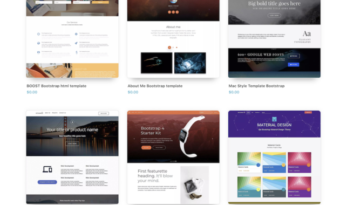340x205 pixels.
Task: Open the Golden Gate bridge template thumbnail
Action: (72, 158)
